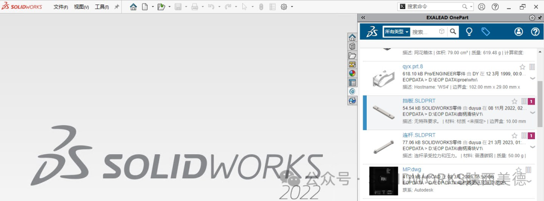Click the magnifier search button in OnePart
Screen dimensions: 544x201
[453, 32]
